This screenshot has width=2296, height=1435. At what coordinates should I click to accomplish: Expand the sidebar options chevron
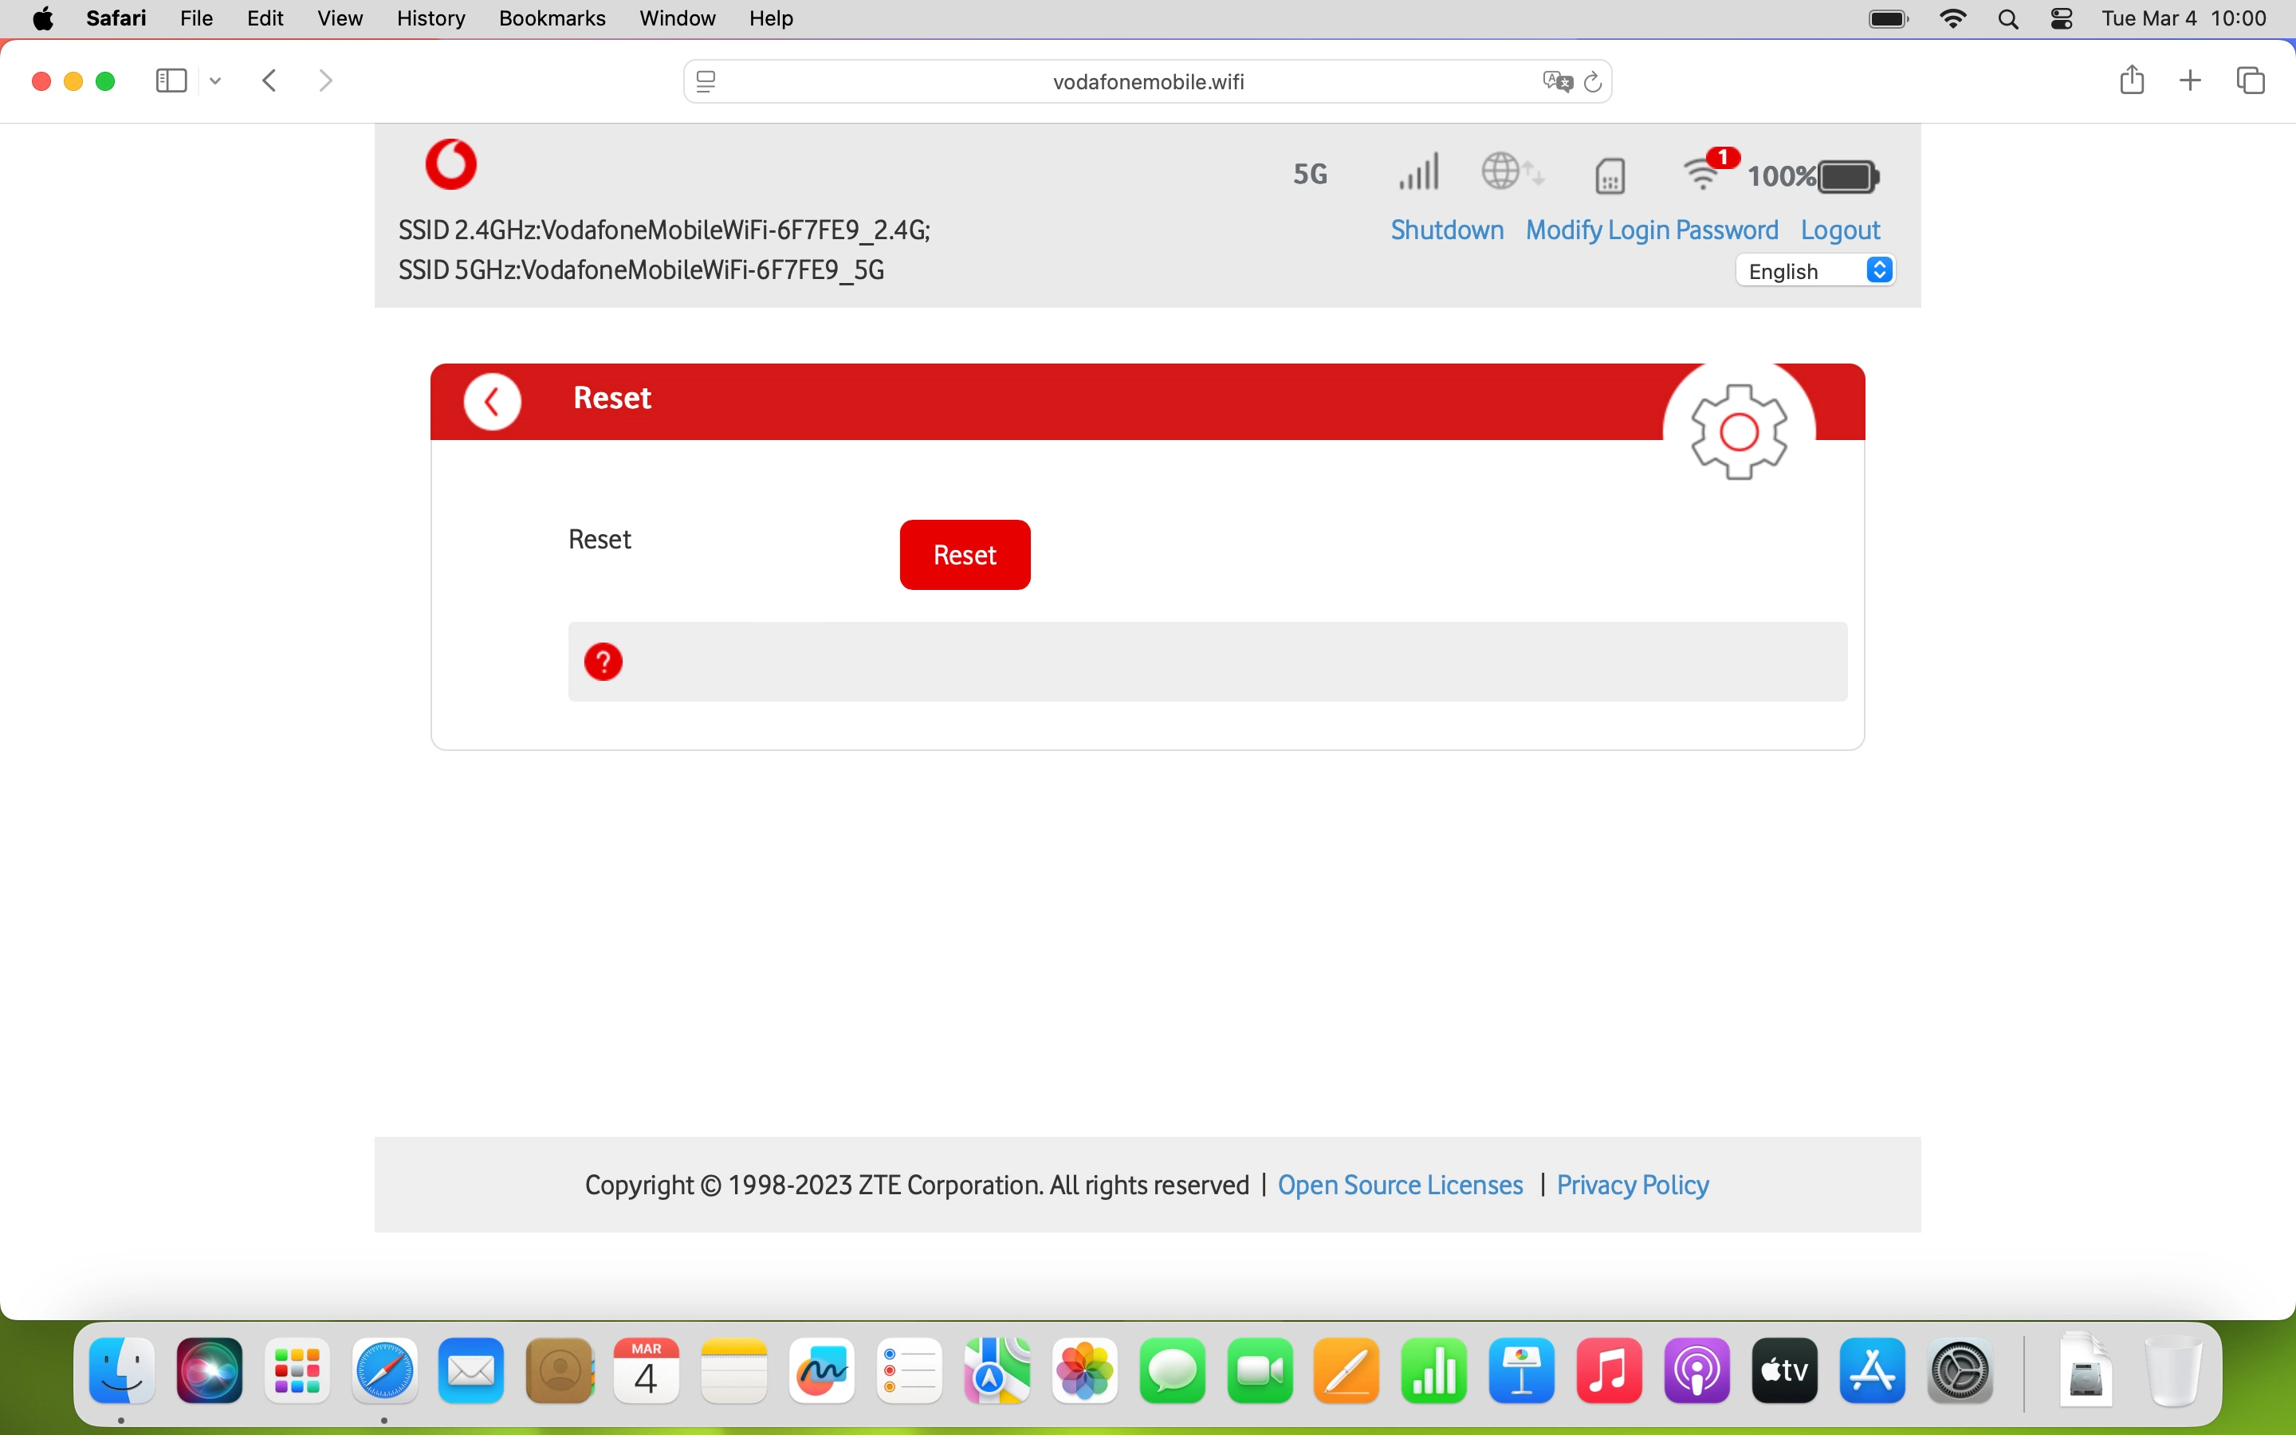pos(215,81)
